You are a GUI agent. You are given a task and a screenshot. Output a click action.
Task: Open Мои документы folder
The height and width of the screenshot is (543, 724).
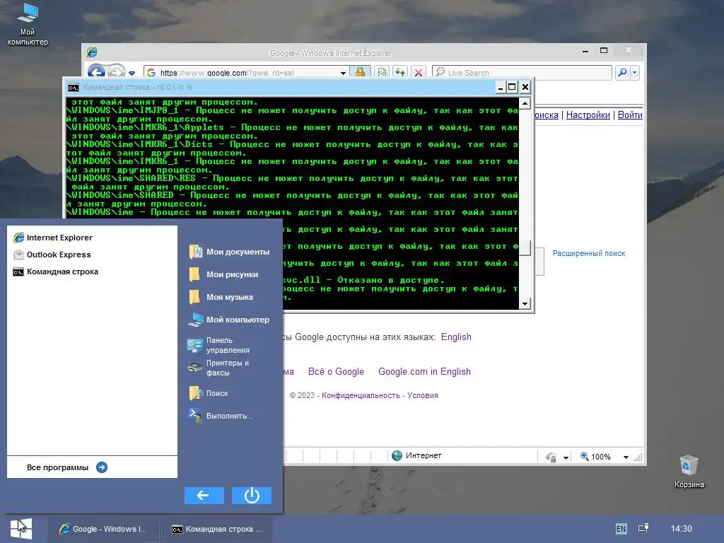click(x=230, y=252)
